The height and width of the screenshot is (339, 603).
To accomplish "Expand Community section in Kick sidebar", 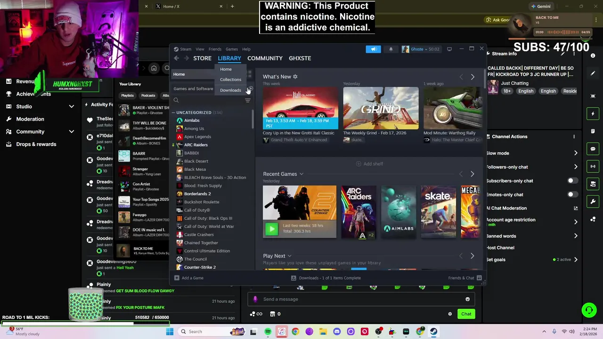I will click(x=71, y=132).
